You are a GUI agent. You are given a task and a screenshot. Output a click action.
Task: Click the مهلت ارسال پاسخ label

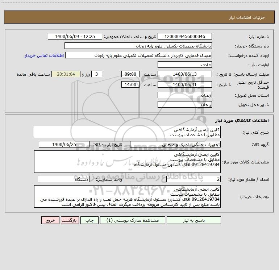(251, 74)
